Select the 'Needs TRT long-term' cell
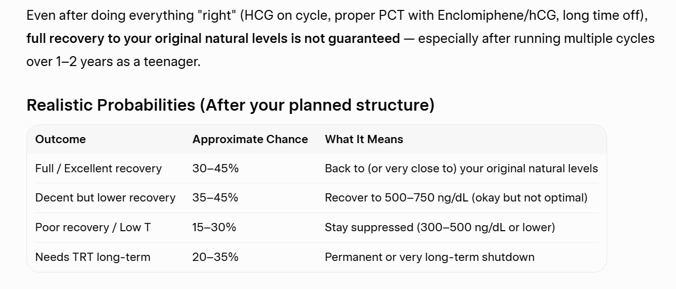Screen dimensions: 676x289 pos(93,257)
